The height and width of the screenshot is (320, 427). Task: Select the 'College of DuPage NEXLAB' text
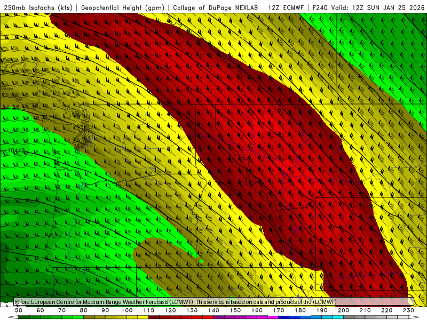pos(215,7)
